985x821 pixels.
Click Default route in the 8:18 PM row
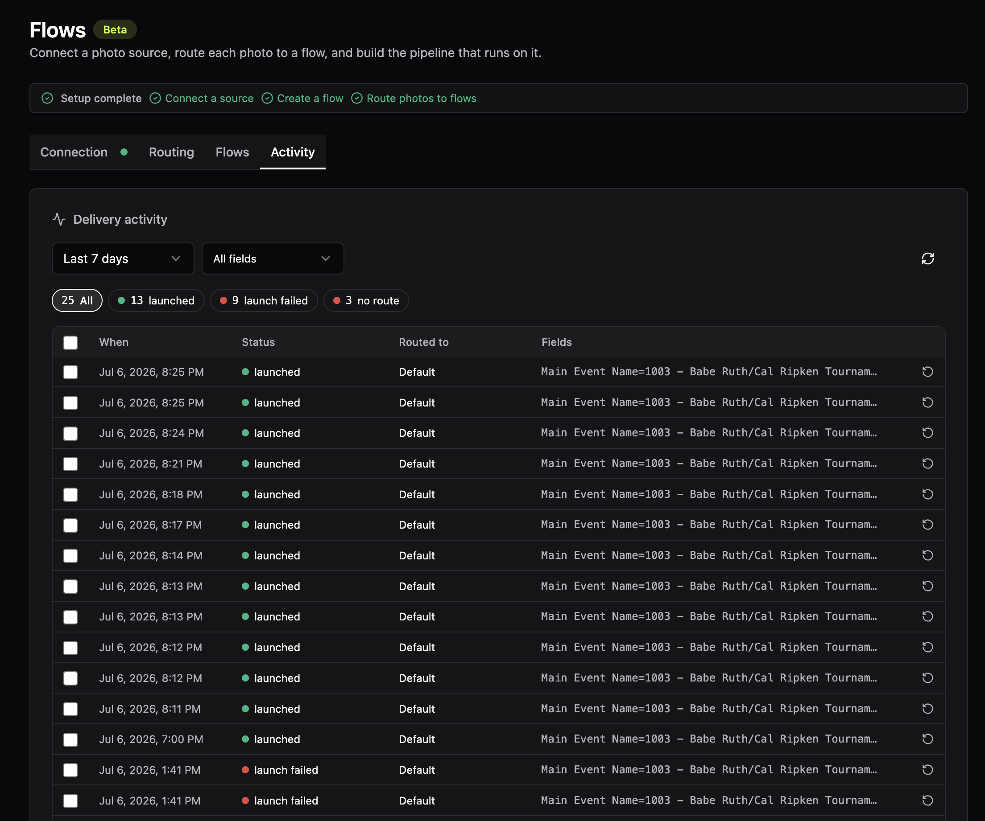coord(417,494)
